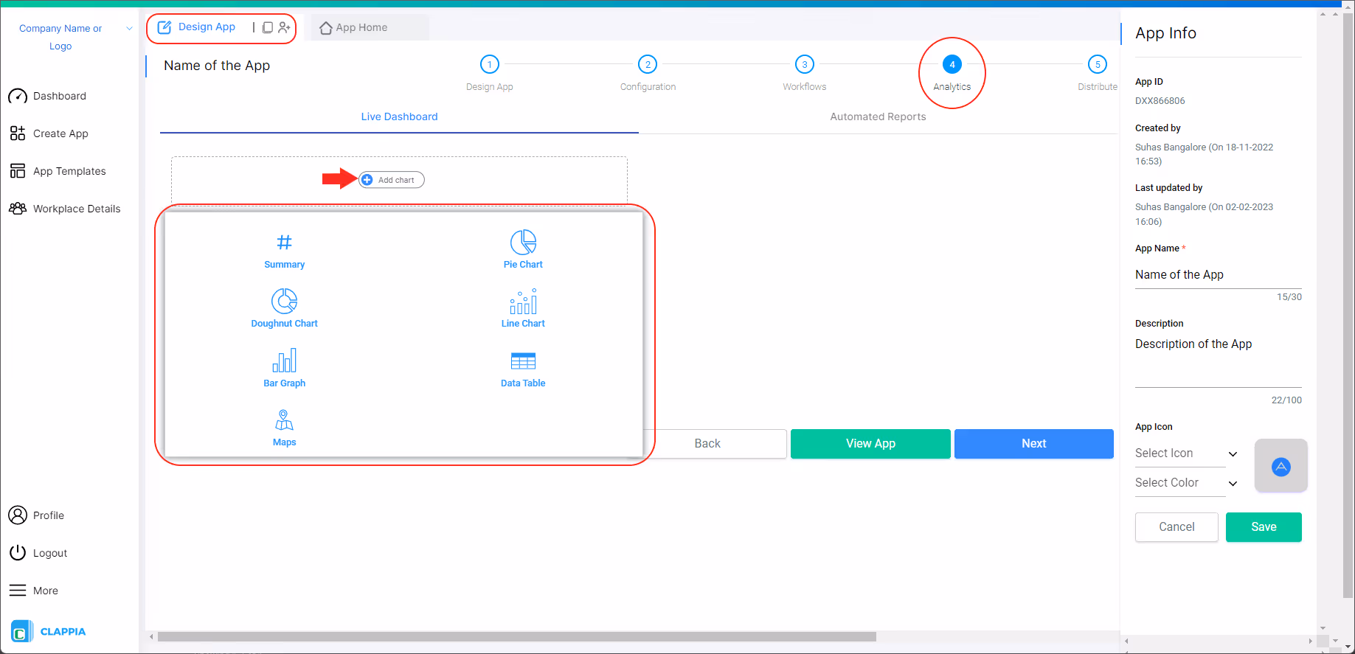The image size is (1355, 654).
Task: Select the Line Chart option
Action: click(x=523, y=308)
